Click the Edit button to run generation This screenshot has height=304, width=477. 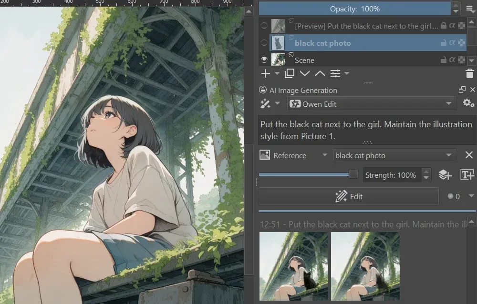[348, 196]
